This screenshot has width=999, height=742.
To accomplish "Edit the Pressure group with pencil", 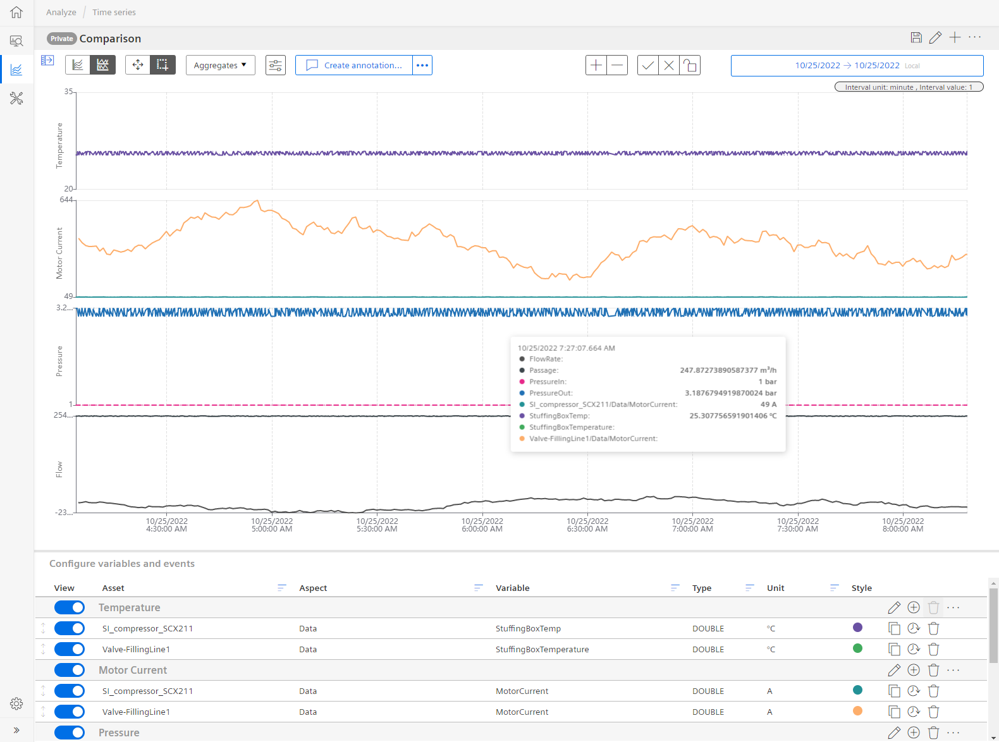I will coord(894,733).
